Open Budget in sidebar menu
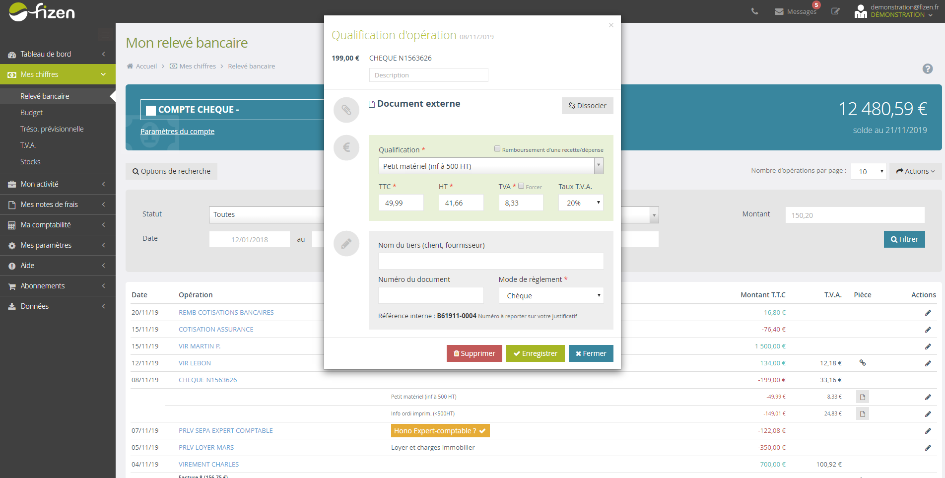The height and width of the screenshot is (478, 945). 32,113
